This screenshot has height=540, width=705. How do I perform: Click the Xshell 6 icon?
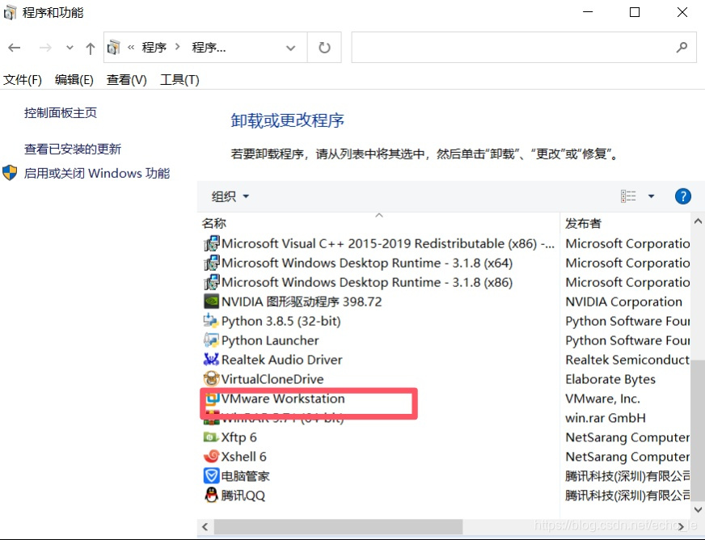coord(211,456)
